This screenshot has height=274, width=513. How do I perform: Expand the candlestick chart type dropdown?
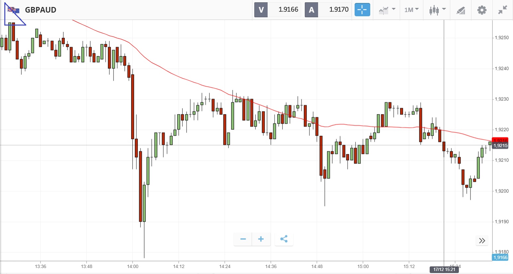click(437, 10)
